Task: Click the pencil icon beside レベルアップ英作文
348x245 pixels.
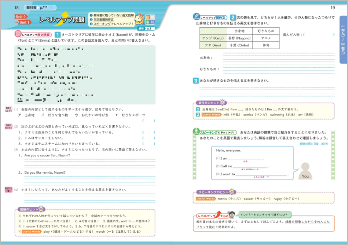Action: 196,16
